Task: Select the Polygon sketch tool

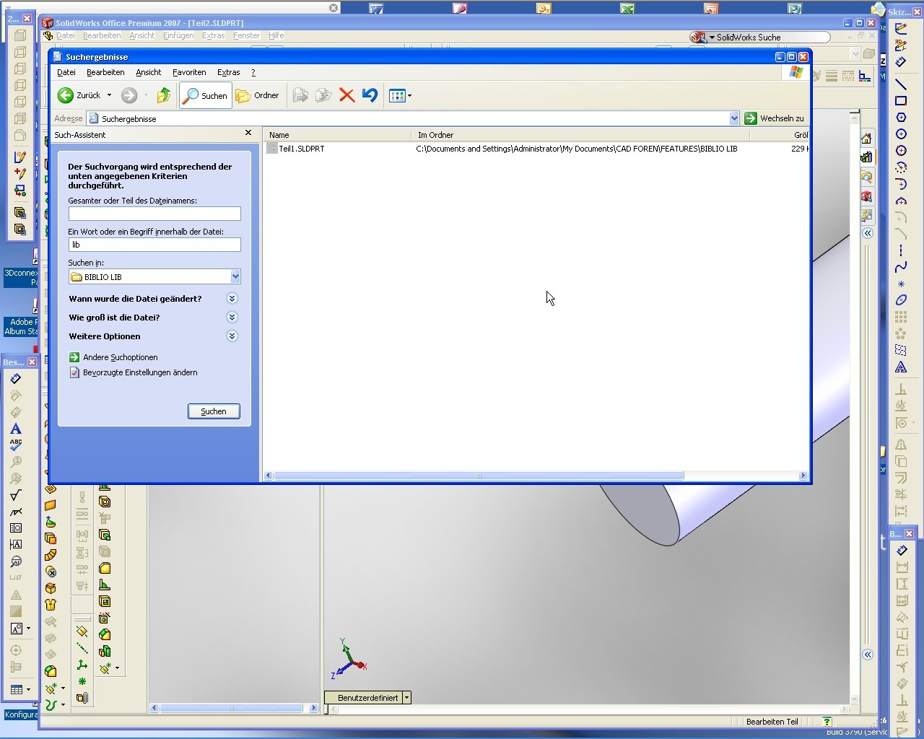Action: 901,118
